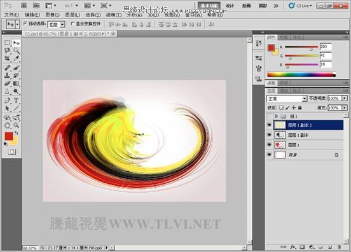This screenshot has width=351, height=252.
Task: Select the Blur tool
Action: [7, 92]
